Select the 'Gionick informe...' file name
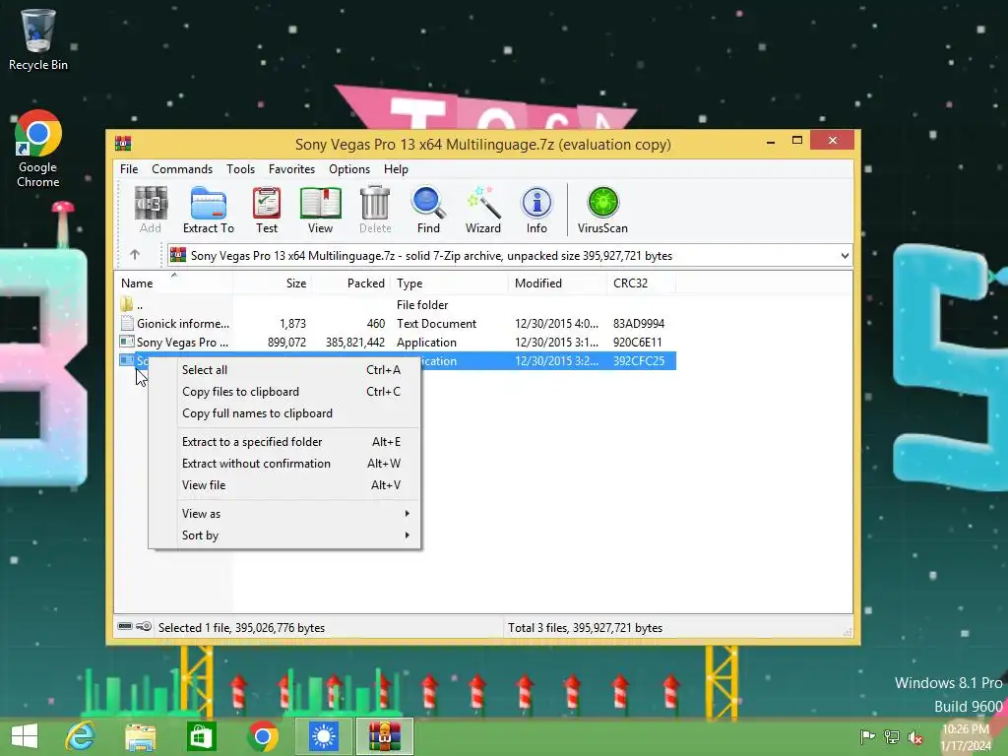Viewport: 1008px width, 756px height. pos(182,323)
